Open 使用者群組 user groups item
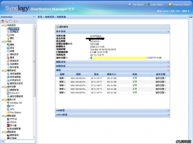193x144 pixels. tap(14, 77)
